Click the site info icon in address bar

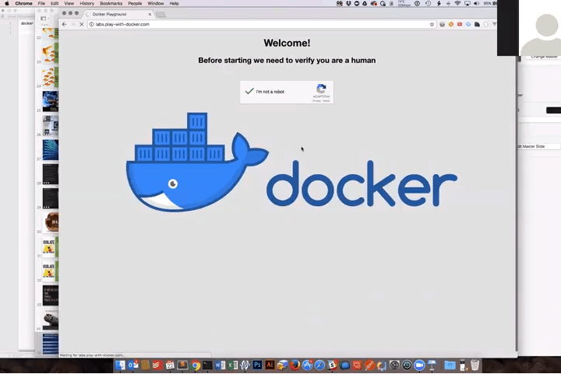(x=92, y=24)
